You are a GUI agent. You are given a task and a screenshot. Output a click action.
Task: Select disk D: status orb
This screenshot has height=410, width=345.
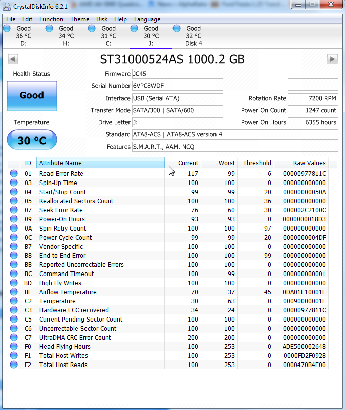[7, 28]
